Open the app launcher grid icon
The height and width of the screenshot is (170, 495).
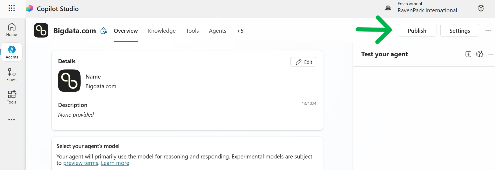12,8
